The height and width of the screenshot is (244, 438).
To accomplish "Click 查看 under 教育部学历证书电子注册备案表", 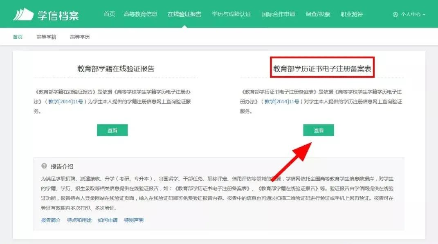I will [319, 130].
